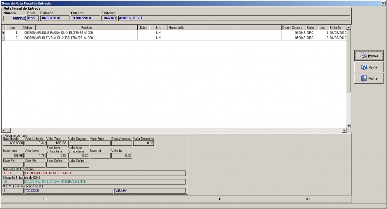Go to next record navigator arrow
387x209 pixels.
[220, 199]
